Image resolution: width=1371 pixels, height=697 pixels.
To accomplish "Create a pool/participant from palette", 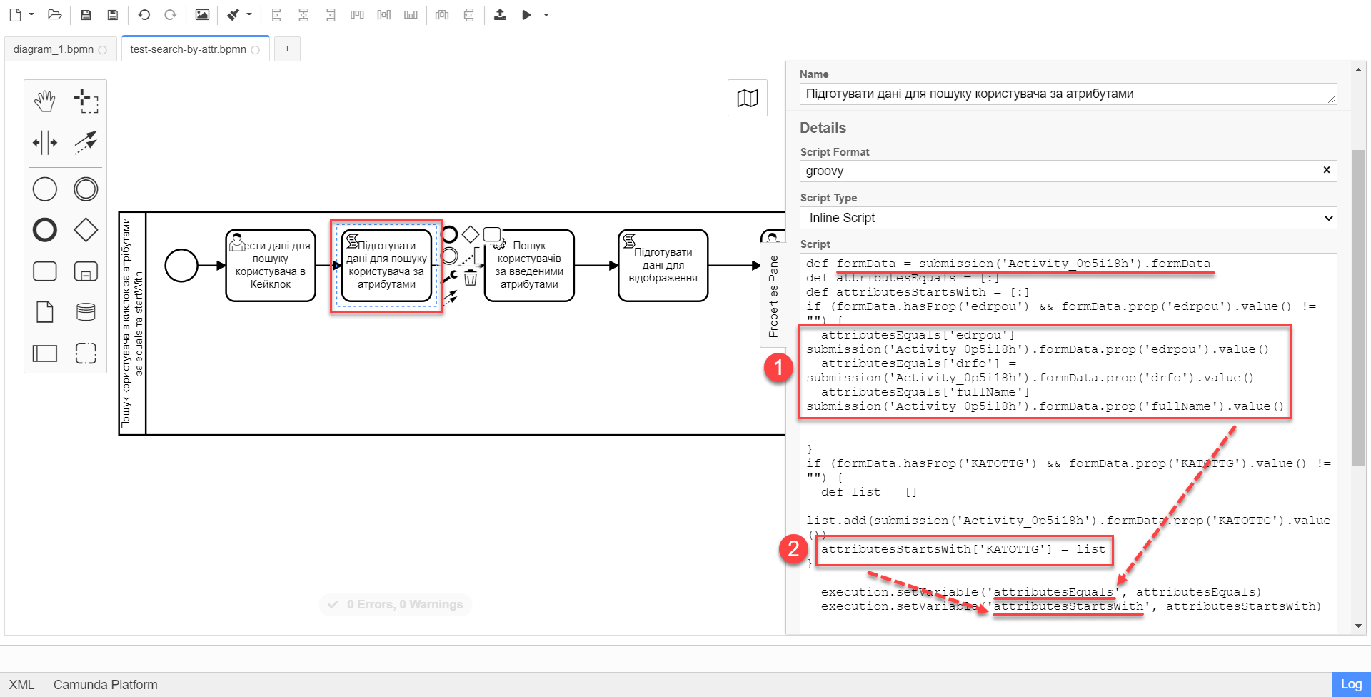I will pyautogui.click(x=44, y=353).
